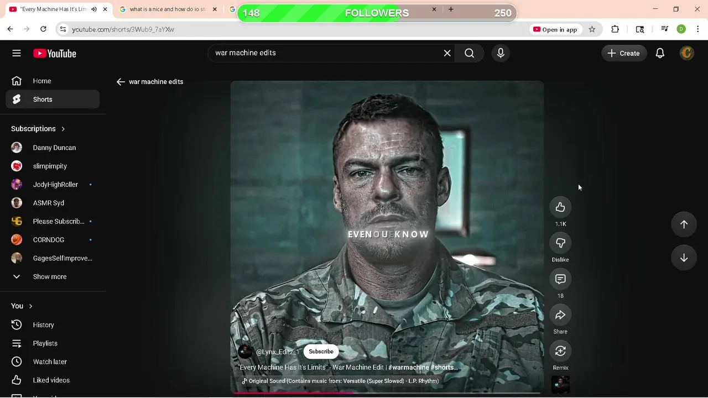This screenshot has height=398, width=708.
Task: Click the YouTube logo
Action: [x=55, y=54]
